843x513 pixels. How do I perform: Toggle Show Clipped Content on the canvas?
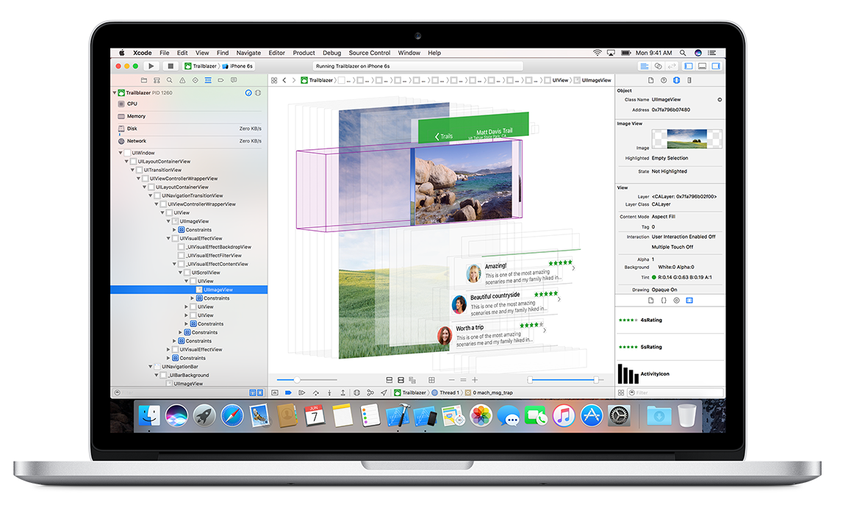[x=390, y=380]
